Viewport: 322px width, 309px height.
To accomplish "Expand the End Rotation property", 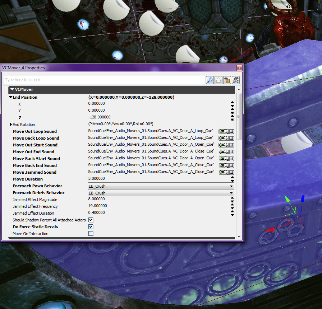I will coord(11,125).
